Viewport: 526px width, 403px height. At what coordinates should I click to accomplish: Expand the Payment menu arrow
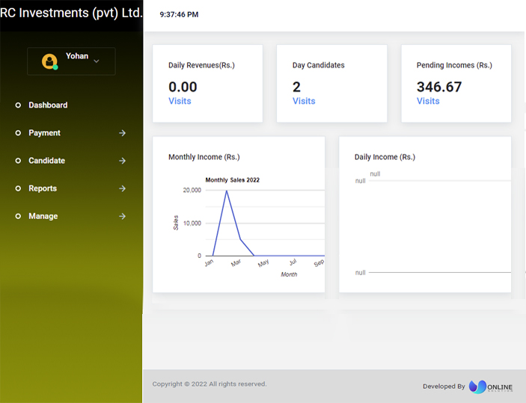[x=123, y=133]
